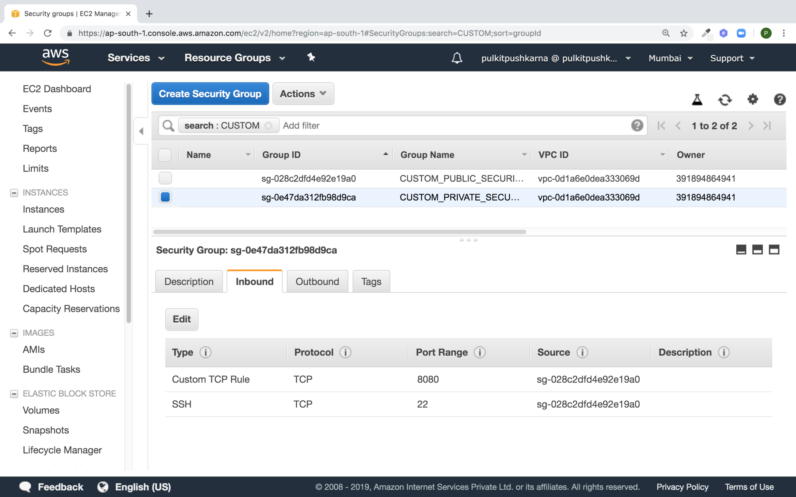Collapse the IMAGES sidebar section
The image size is (796, 497).
(x=14, y=333)
